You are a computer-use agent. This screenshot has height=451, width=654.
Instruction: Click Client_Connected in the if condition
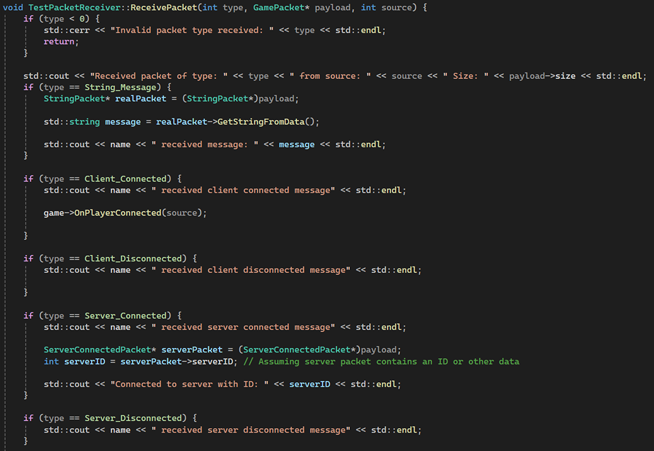(125, 179)
